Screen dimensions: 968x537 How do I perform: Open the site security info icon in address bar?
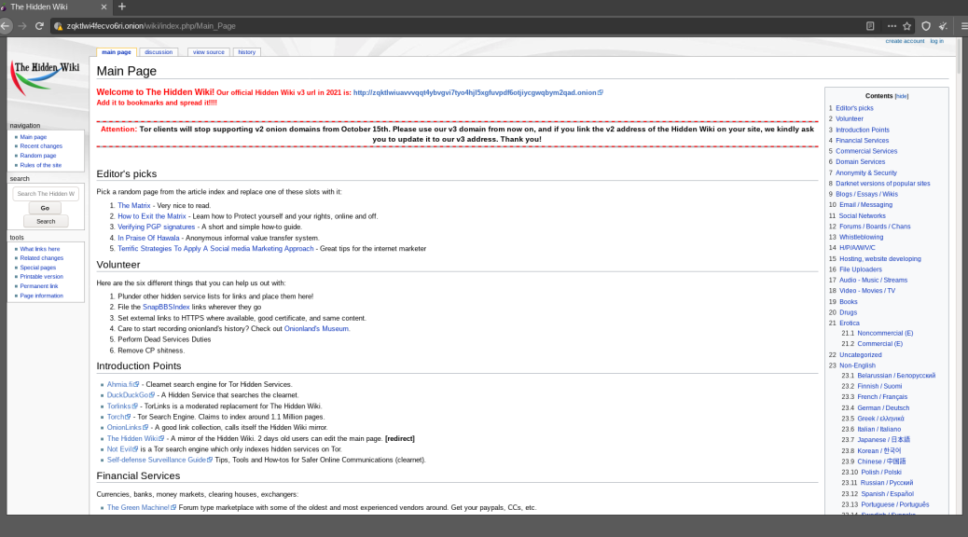pyautogui.click(x=58, y=26)
